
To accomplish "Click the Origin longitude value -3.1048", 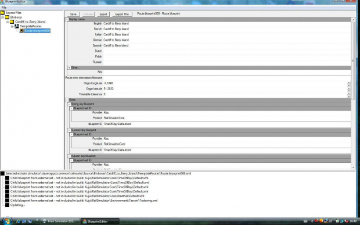I will (x=108, y=83).
